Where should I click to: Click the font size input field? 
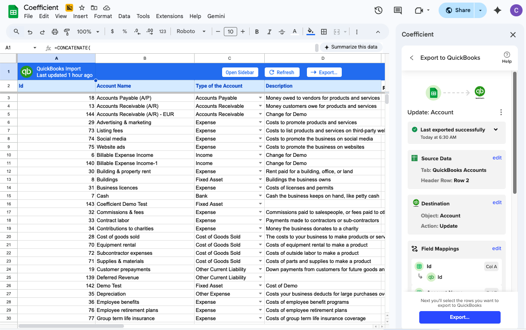pyautogui.click(x=230, y=32)
